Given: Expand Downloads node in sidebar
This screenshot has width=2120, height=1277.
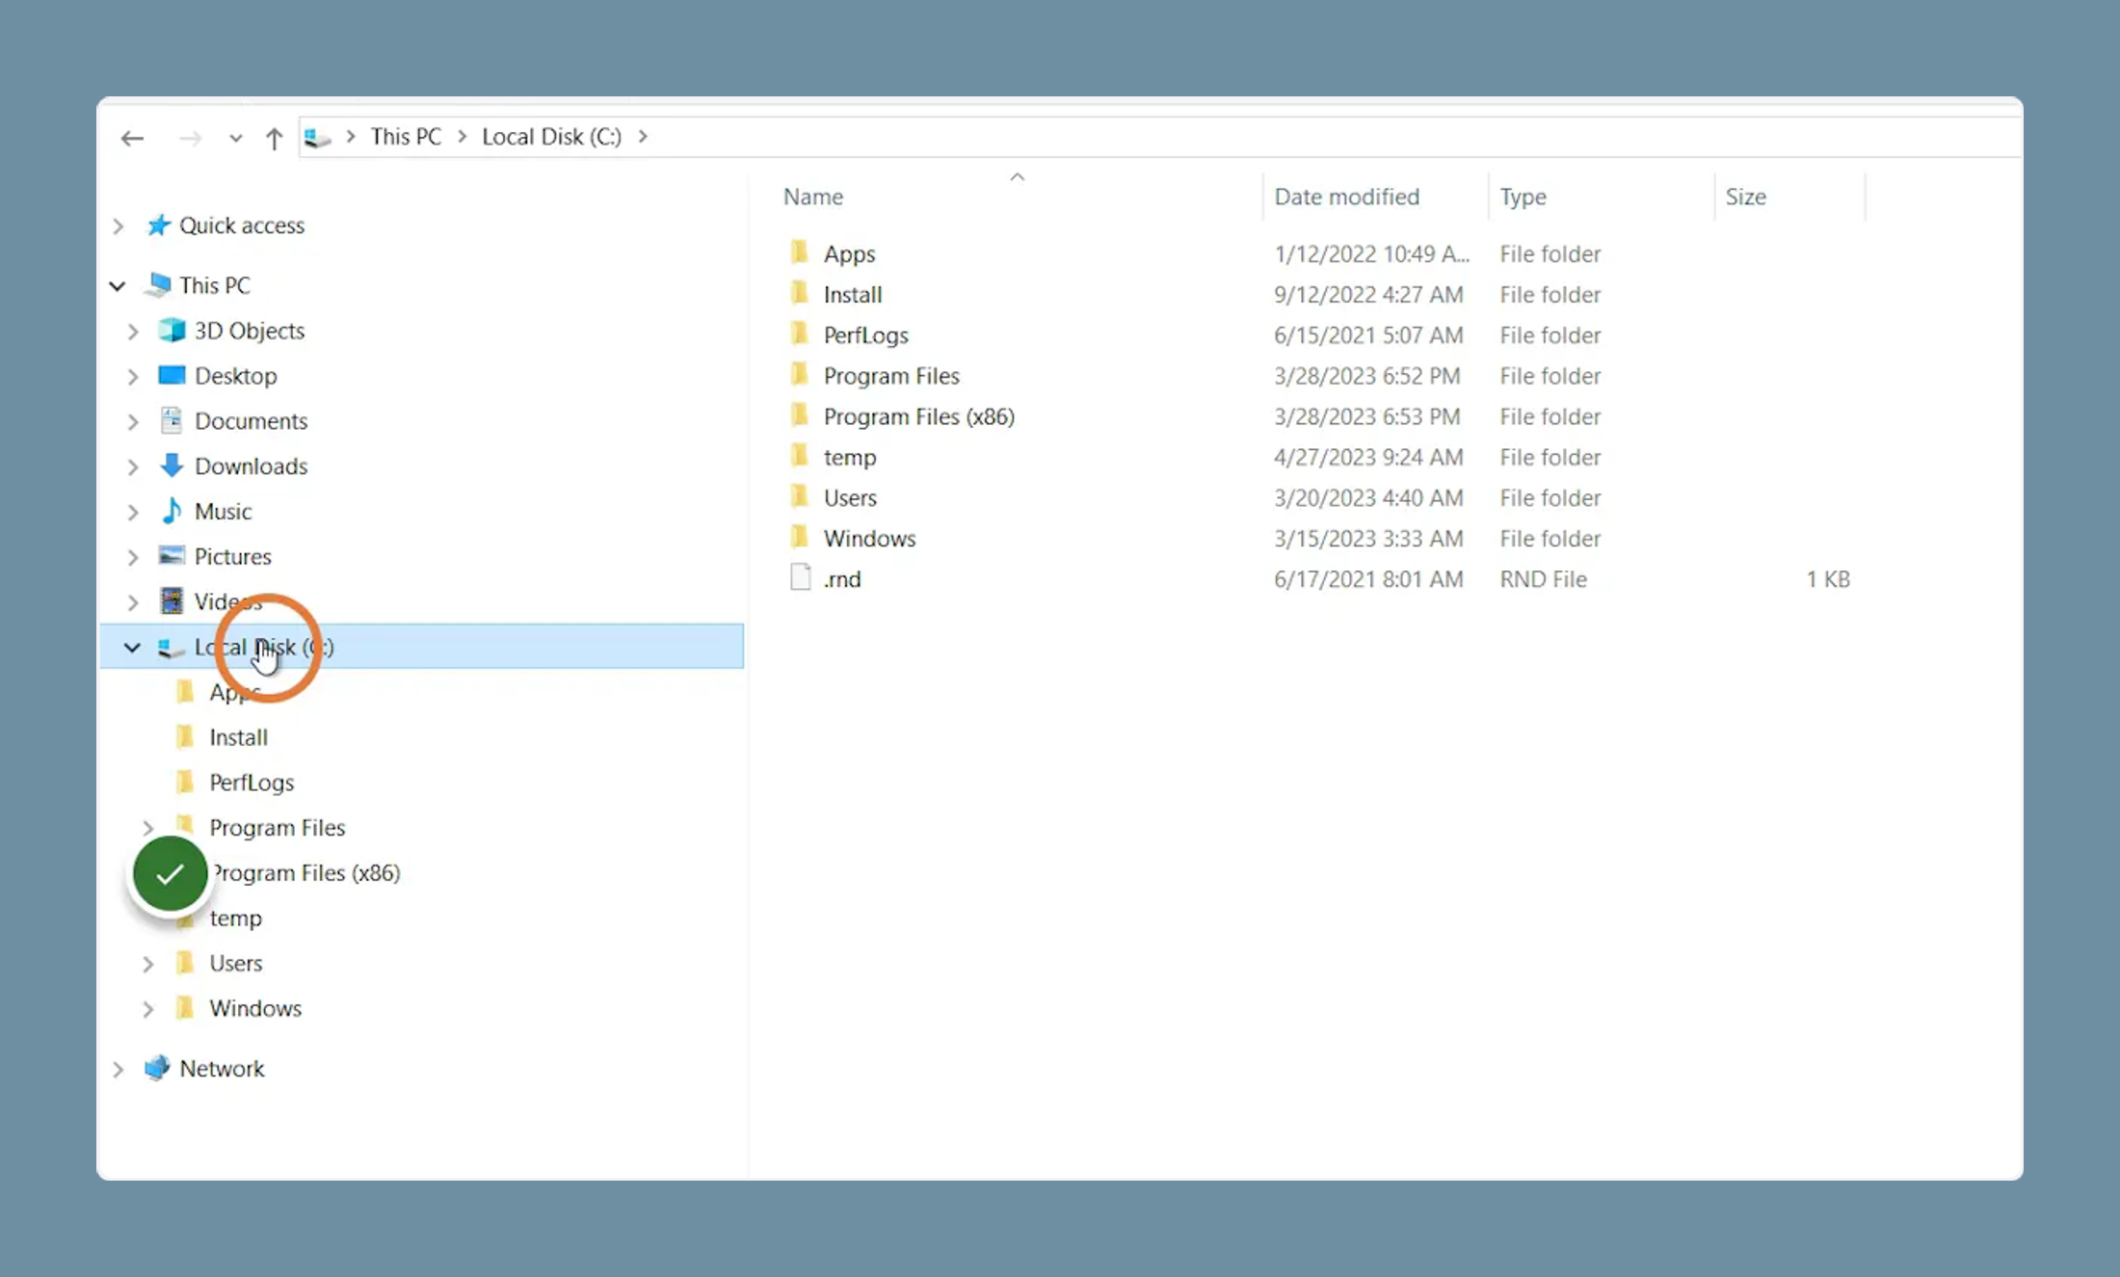Looking at the screenshot, I should click(x=133, y=466).
